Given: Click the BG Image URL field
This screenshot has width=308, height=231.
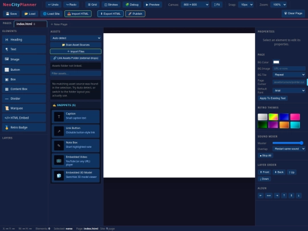Looking at the screenshot, I should 289,68.
